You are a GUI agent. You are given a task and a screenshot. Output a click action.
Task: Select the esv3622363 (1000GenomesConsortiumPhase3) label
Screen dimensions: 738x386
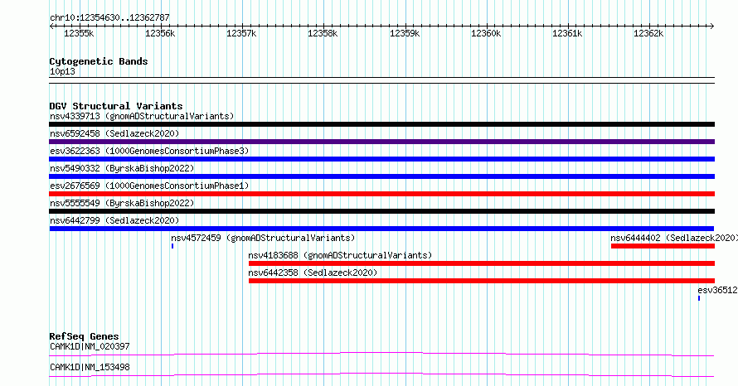(x=149, y=151)
